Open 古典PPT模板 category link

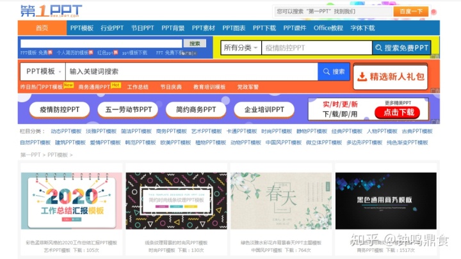coord(417,131)
